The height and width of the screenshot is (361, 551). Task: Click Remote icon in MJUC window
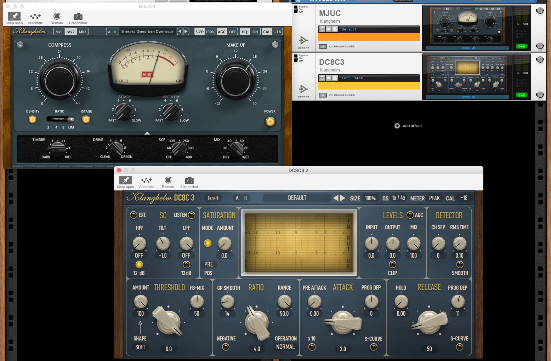tap(57, 16)
